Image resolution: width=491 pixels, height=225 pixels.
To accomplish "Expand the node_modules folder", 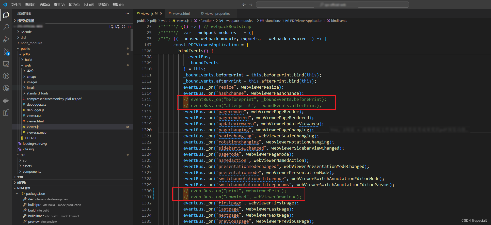I will [x=73, y=43].
